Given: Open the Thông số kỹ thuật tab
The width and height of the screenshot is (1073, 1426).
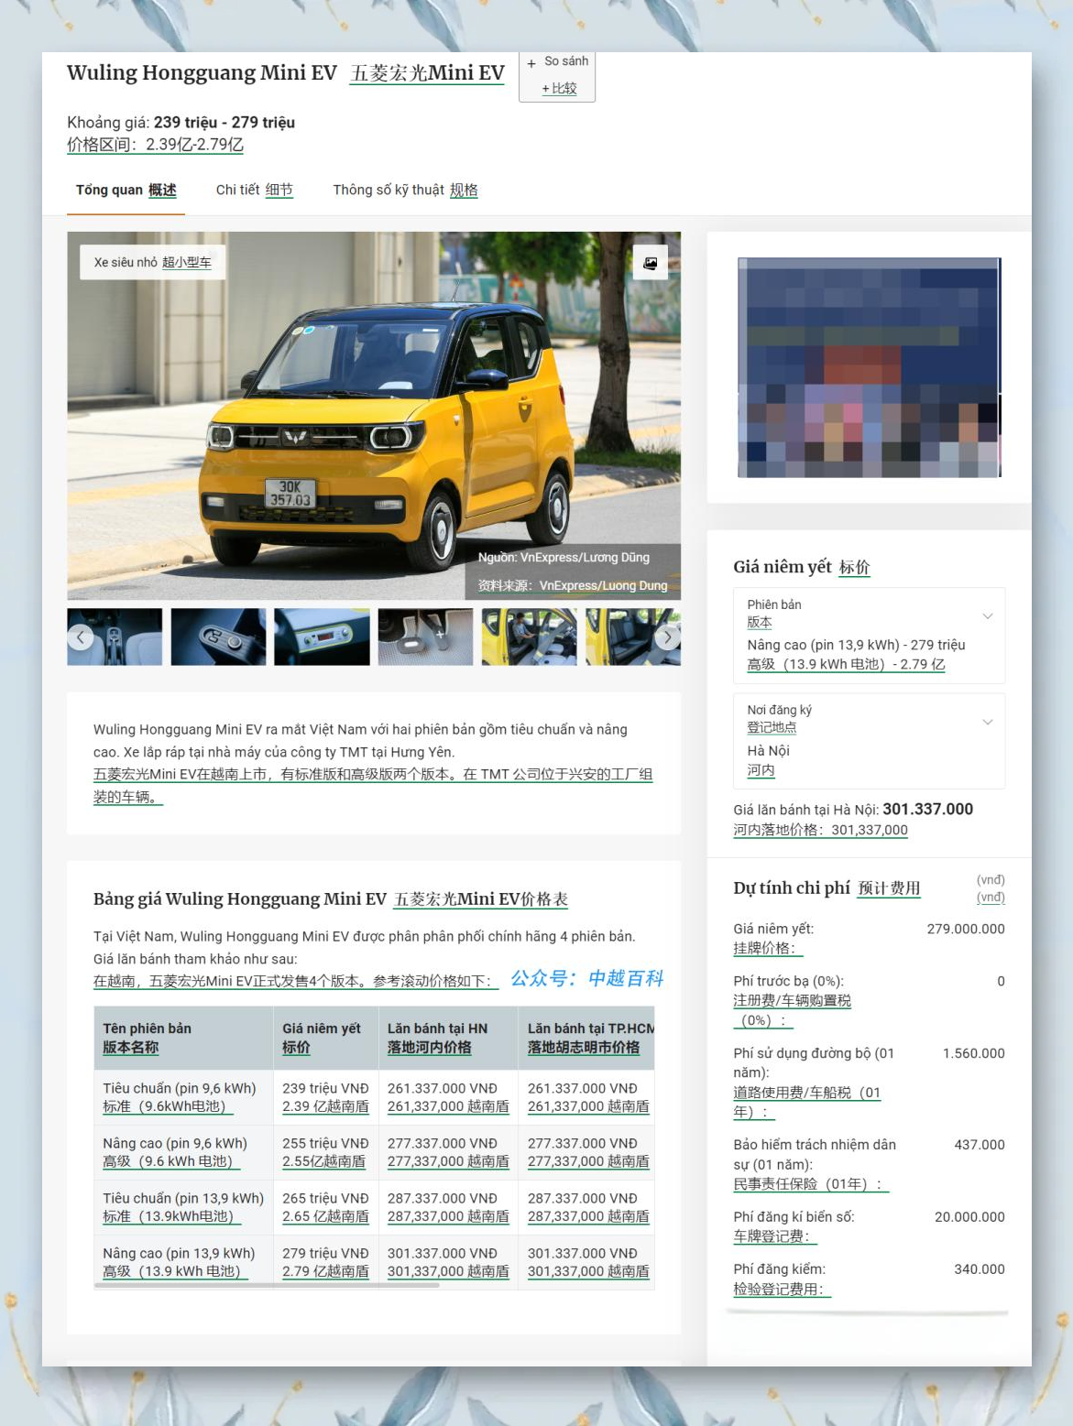Looking at the screenshot, I should 405,190.
